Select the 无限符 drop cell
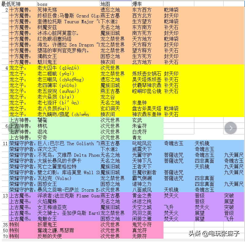The image size is (245, 242). (139, 236)
